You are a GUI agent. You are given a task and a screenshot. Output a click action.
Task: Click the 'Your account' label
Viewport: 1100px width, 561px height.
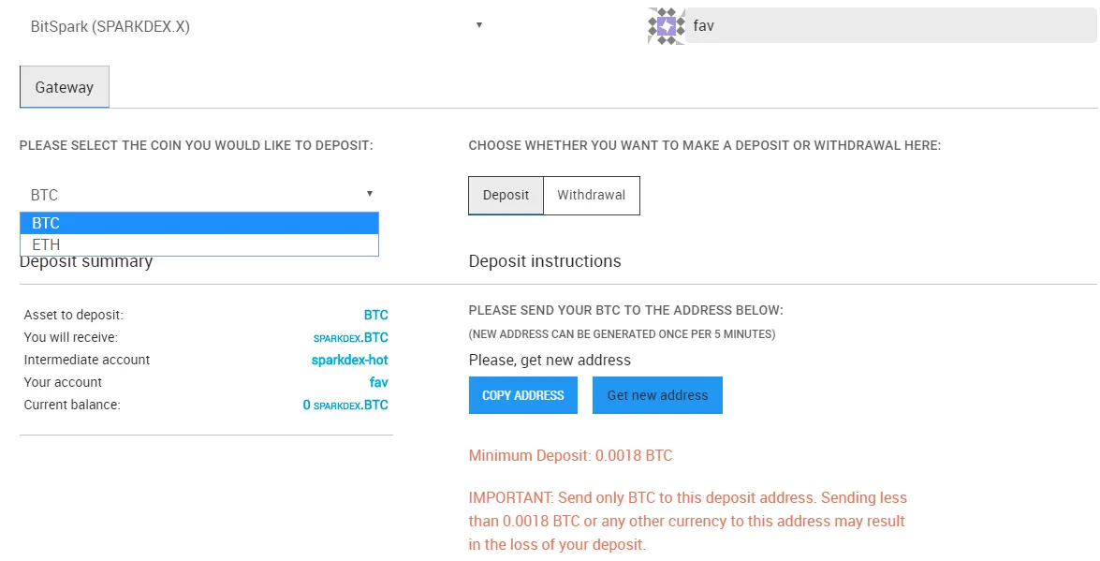pos(63,382)
